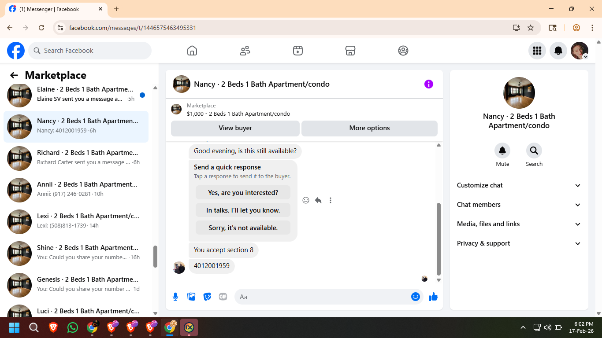This screenshot has height=338, width=602.
Task: Expand Media, files and links section
Action: 519,224
